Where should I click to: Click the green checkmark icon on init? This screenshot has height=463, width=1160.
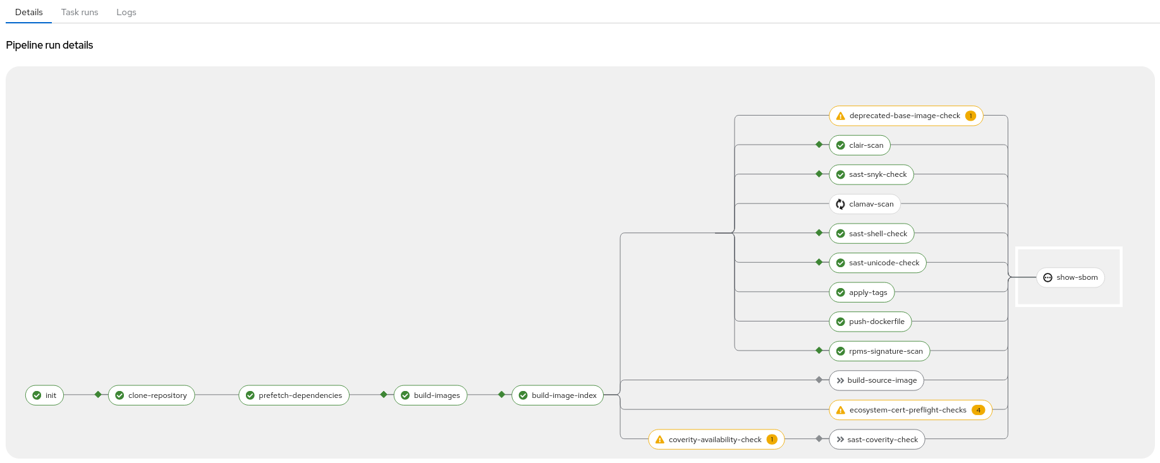tap(37, 395)
